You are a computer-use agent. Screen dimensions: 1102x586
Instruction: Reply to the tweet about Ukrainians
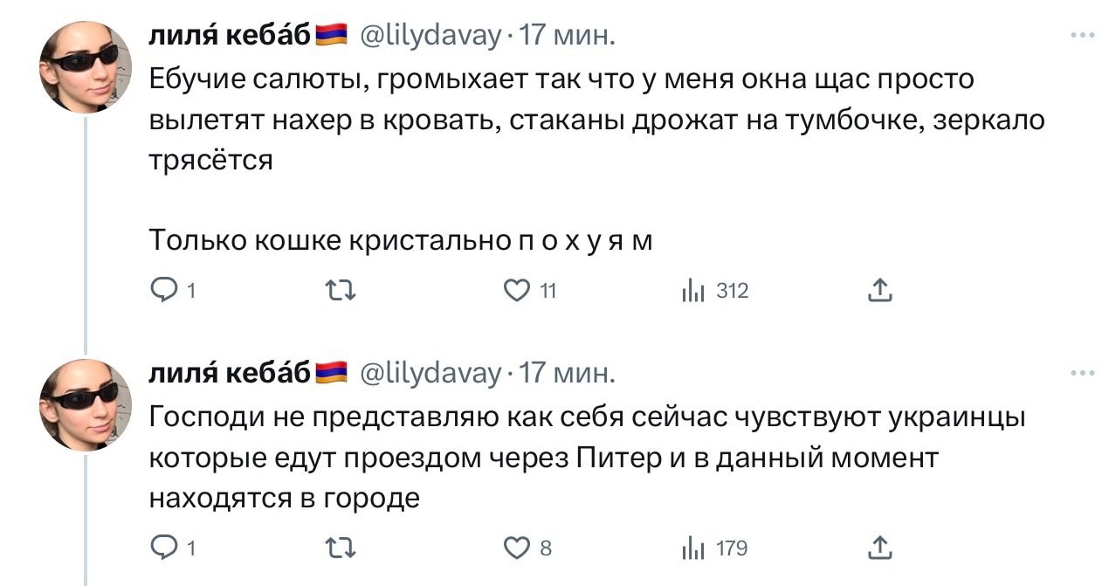pyautogui.click(x=163, y=548)
